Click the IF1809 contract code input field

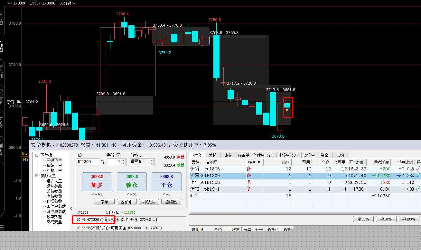88,162
